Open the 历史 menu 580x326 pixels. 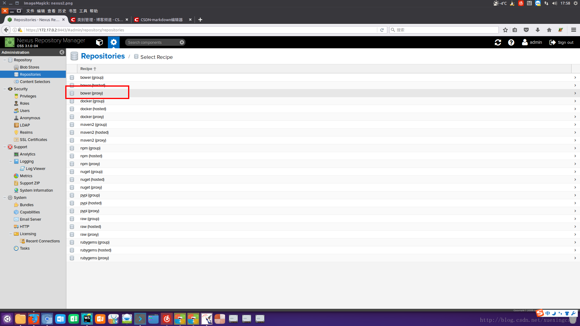62,11
